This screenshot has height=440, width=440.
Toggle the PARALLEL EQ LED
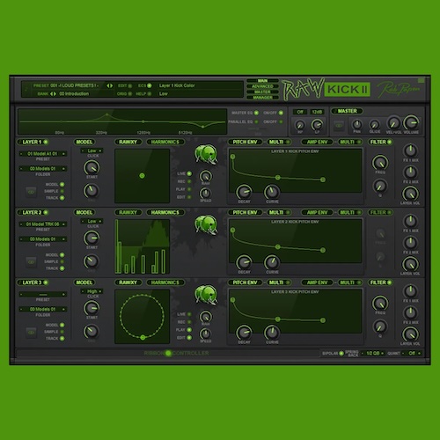click(x=256, y=121)
